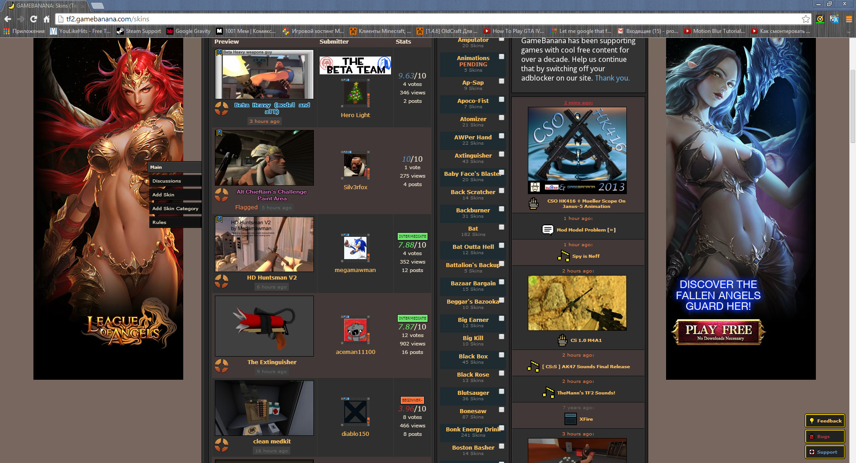The image size is (856, 463).
Task: Select Add Skin from the side menu
Action: click(x=175, y=195)
